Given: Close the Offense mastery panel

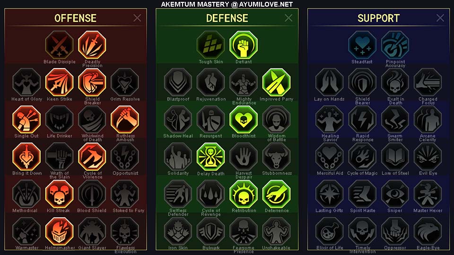Looking at the screenshot, I should tap(137, 18).
